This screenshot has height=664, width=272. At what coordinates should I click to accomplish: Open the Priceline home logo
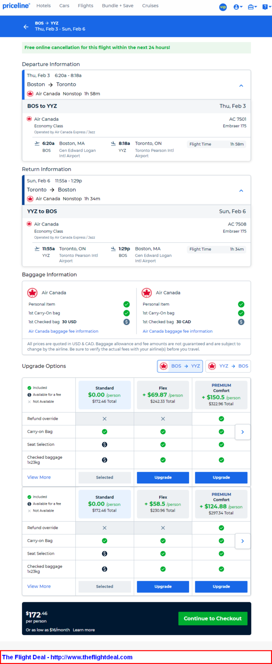(16, 6)
